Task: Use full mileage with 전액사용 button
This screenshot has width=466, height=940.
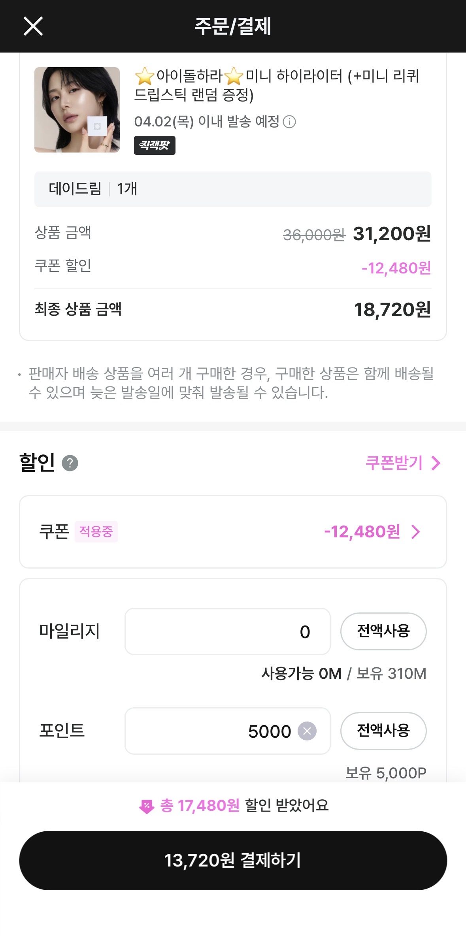Action: (x=383, y=631)
